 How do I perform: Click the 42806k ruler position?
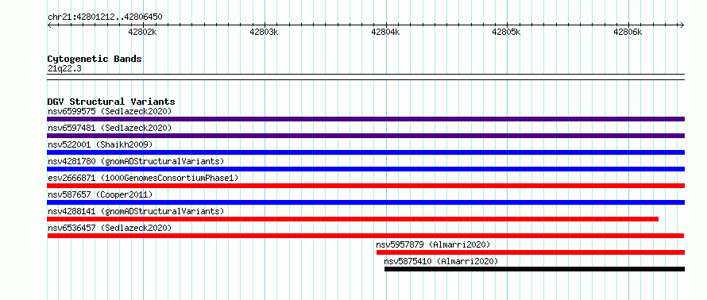click(x=628, y=32)
